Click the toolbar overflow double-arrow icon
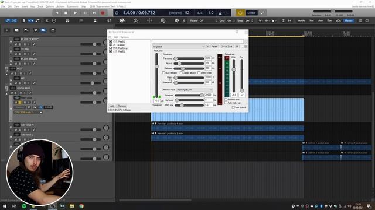375x210 pixels. coord(184,21)
